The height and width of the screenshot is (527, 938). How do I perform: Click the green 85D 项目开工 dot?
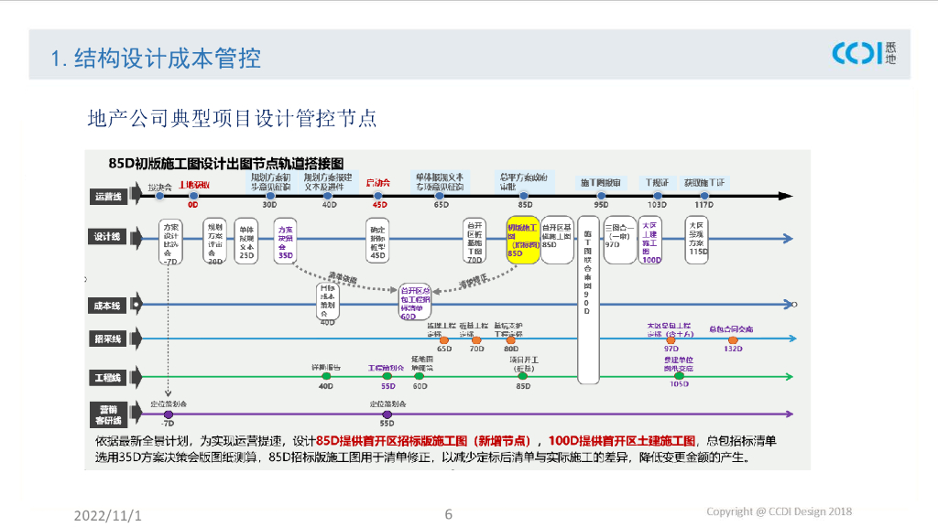pyautogui.click(x=523, y=376)
